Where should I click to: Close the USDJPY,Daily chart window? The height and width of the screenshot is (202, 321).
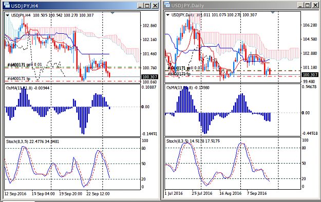(315, 5)
